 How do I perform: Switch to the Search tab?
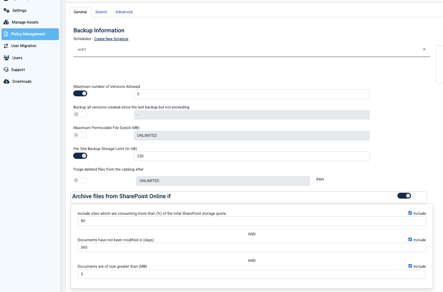coord(101,12)
